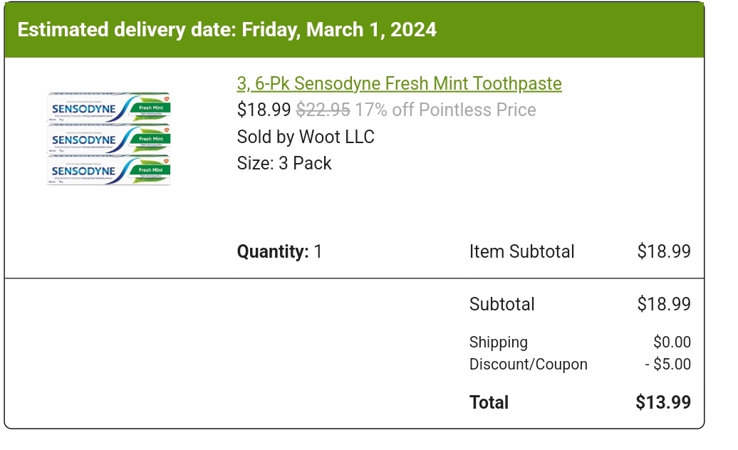Click the Sensodyne toothpaste product thumbnail
Screen dimensions: 738x450
click(x=108, y=138)
